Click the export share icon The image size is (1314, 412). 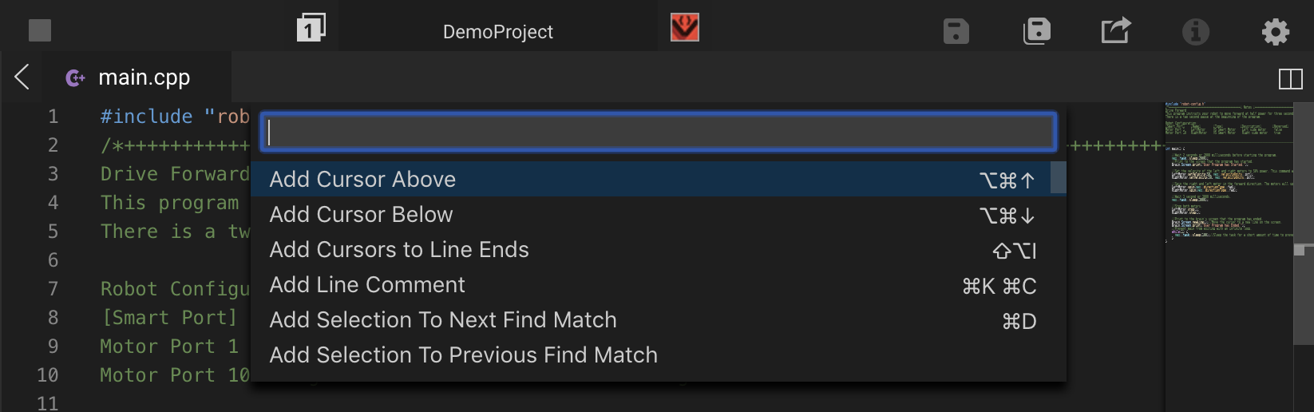coord(1115,30)
